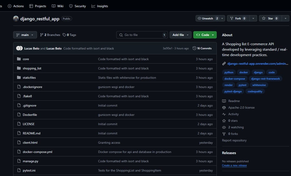Image resolution: width=291 pixels, height=176 pixels.
Task: Open the Actions tab
Action: (x=16, y=6)
